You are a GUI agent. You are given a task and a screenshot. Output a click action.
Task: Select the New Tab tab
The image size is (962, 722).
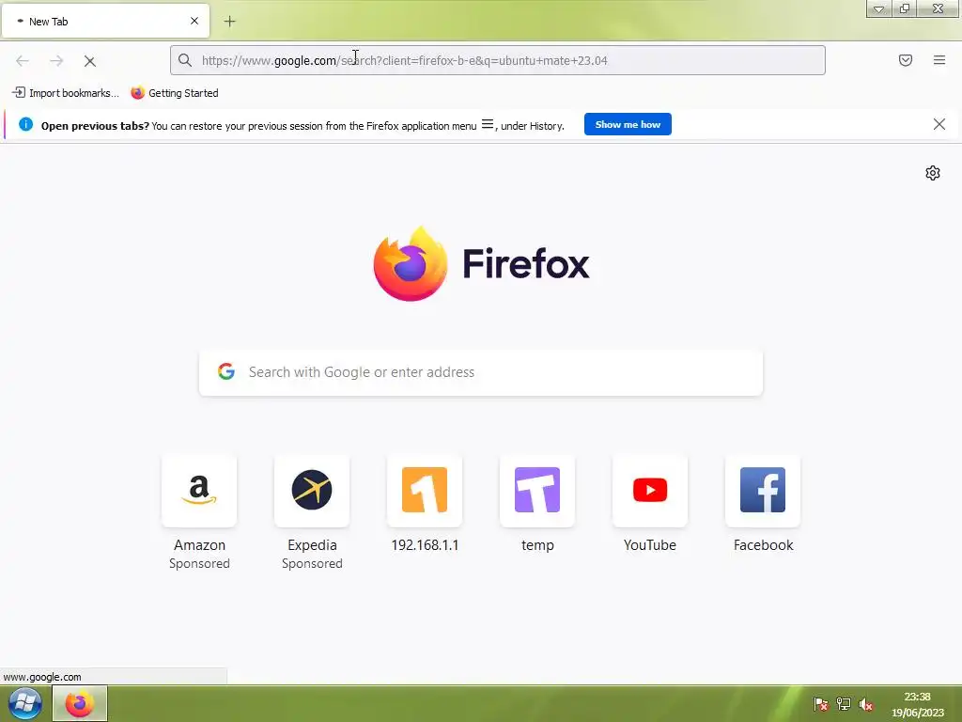[105, 21]
